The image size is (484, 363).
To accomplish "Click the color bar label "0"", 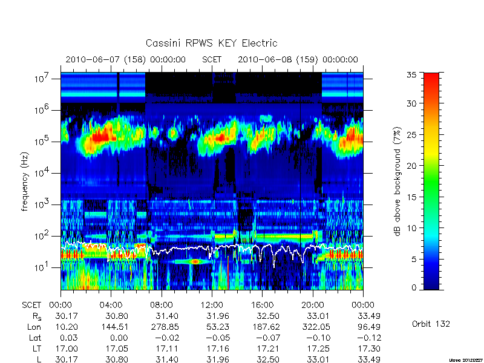I will (x=415, y=287).
